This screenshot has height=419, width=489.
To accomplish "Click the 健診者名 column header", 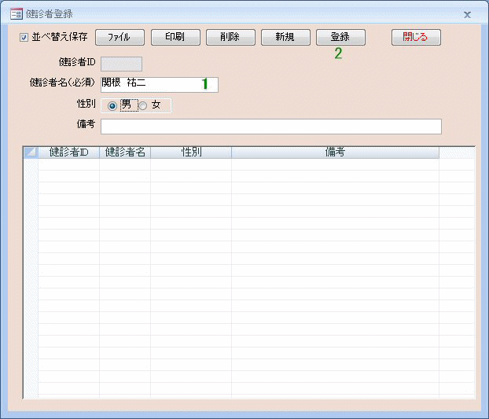I will point(125,153).
